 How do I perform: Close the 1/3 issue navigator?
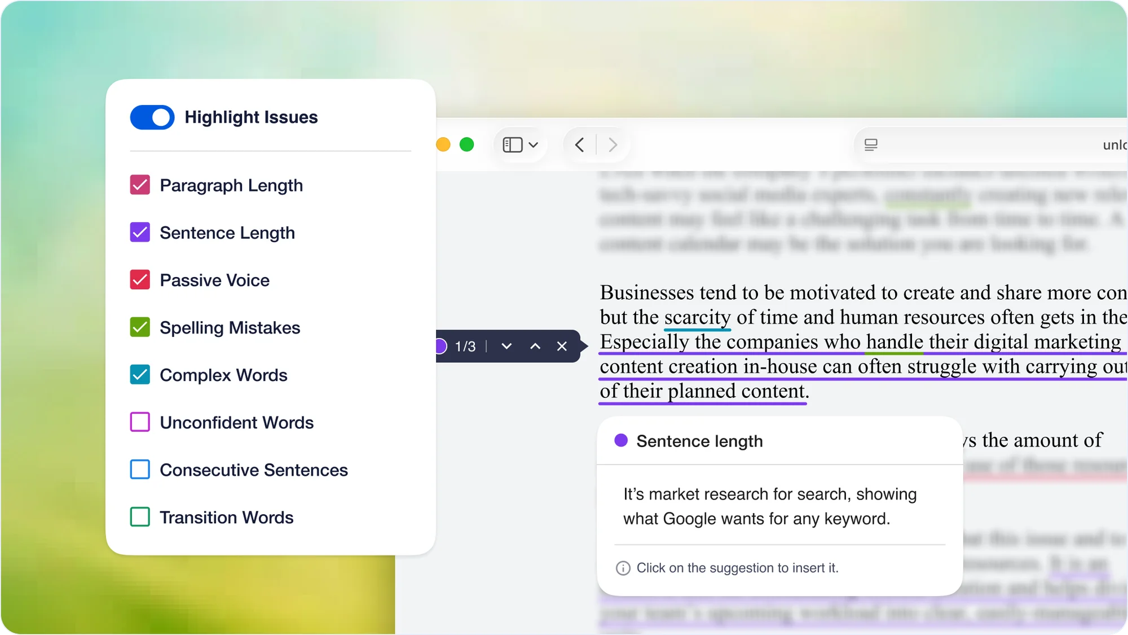[x=562, y=346]
